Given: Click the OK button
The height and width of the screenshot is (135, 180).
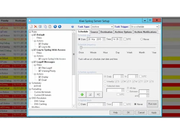Looking at the screenshot, I should click(x=129, y=113).
